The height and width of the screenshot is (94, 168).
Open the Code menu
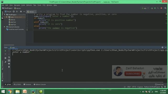point(23,5)
